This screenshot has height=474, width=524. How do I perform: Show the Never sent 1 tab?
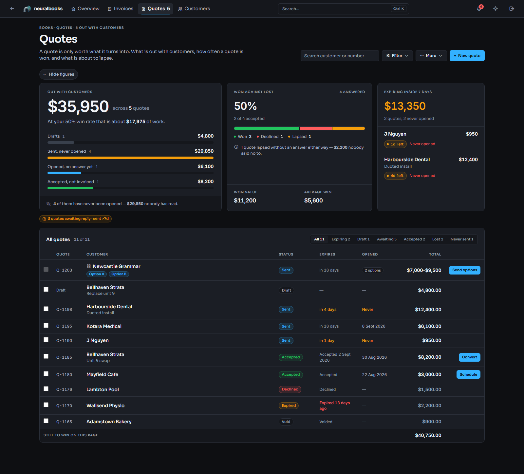tap(462, 239)
